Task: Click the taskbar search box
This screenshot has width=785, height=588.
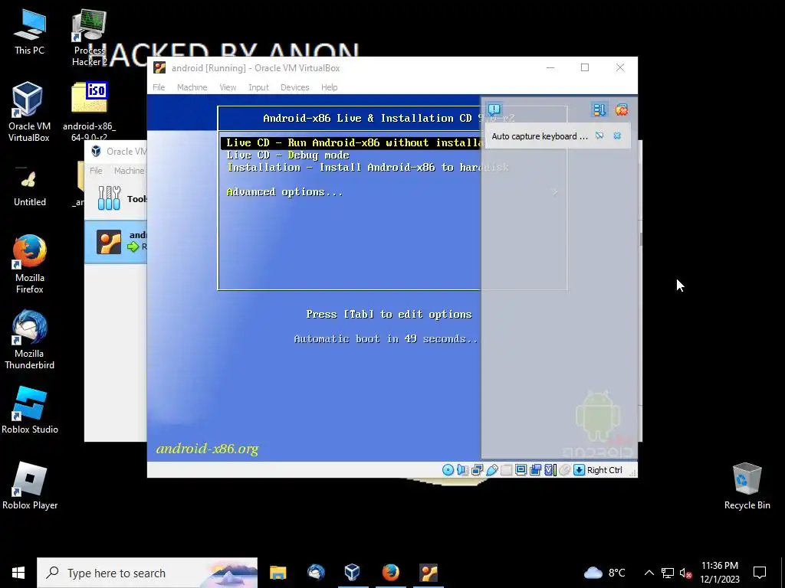Action: pyautogui.click(x=147, y=573)
